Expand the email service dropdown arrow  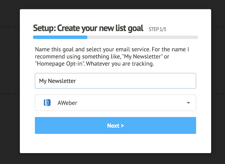tap(189, 103)
